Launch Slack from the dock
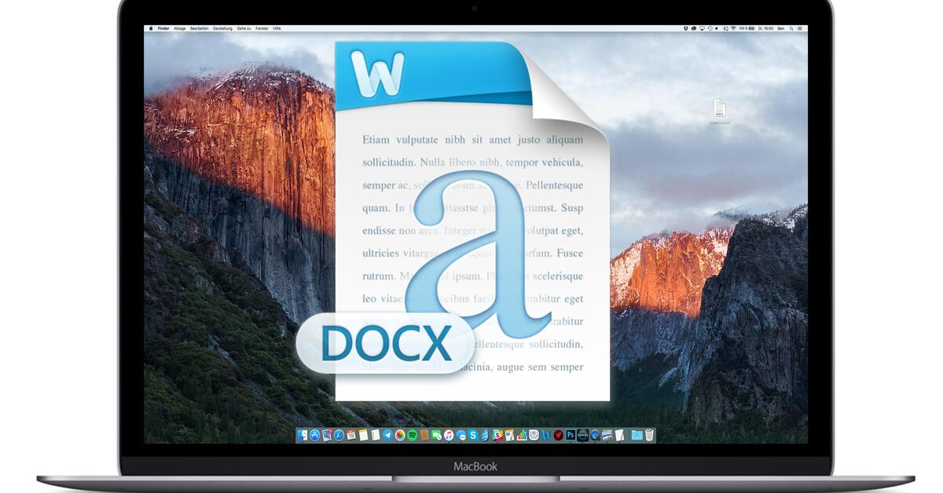 [x=497, y=435]
